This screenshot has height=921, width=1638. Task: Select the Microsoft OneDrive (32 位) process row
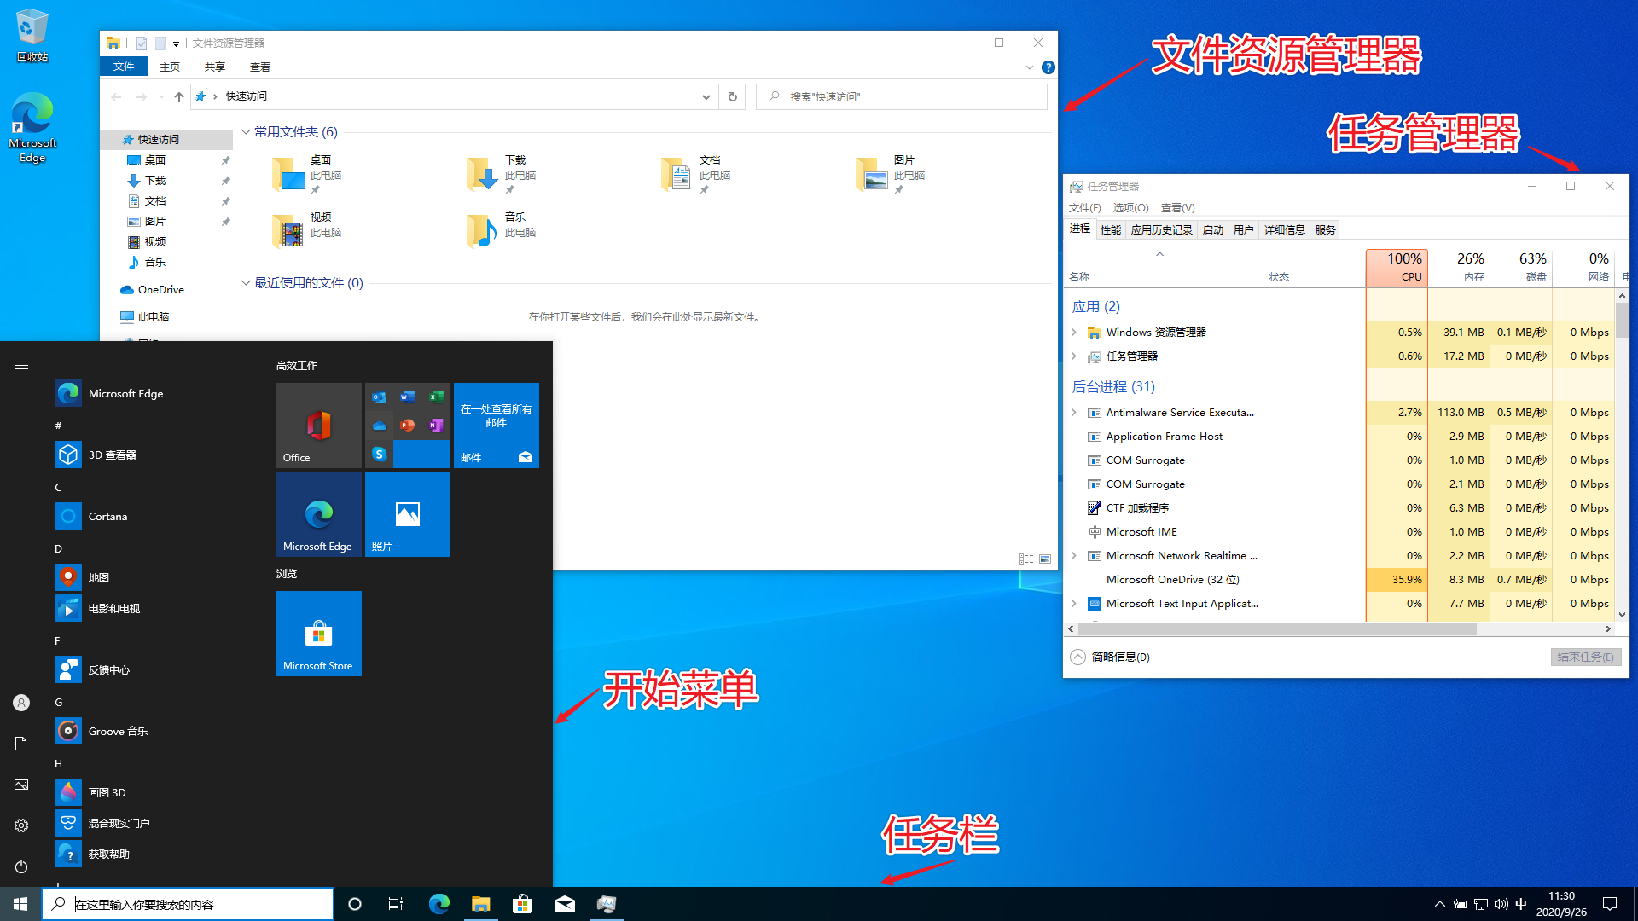point(1339,580)
